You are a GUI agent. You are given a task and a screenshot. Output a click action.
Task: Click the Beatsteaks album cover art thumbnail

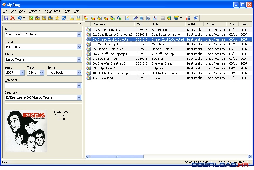tap(26, 131)
